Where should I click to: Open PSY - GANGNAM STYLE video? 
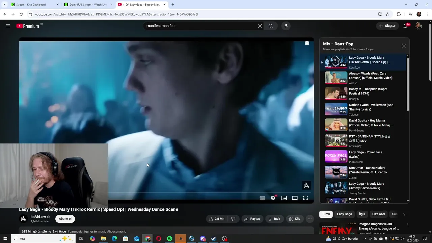[363, 141]
